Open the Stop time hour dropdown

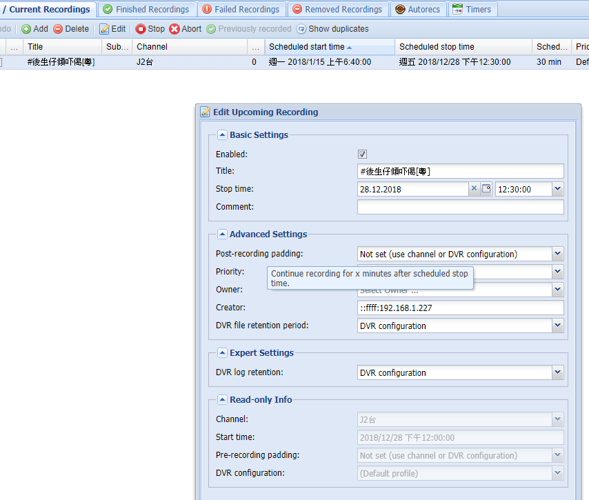click(x=557, y=189)
